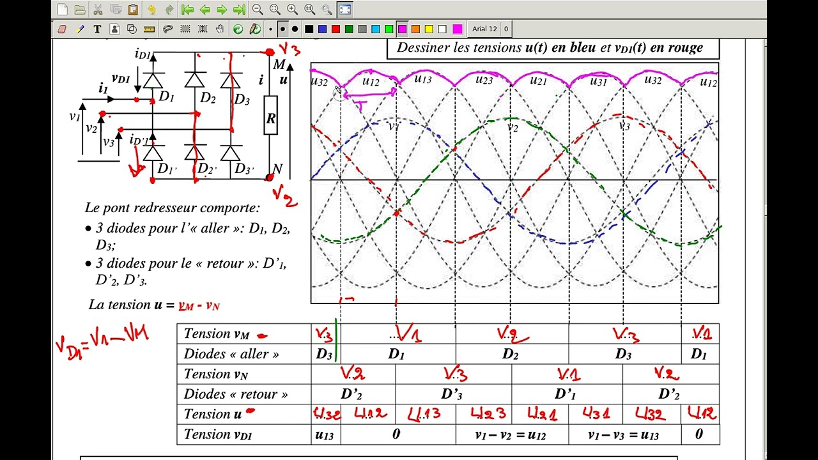
Task: Pick the light blue color swatch
Action: click(x=376, y=29)
